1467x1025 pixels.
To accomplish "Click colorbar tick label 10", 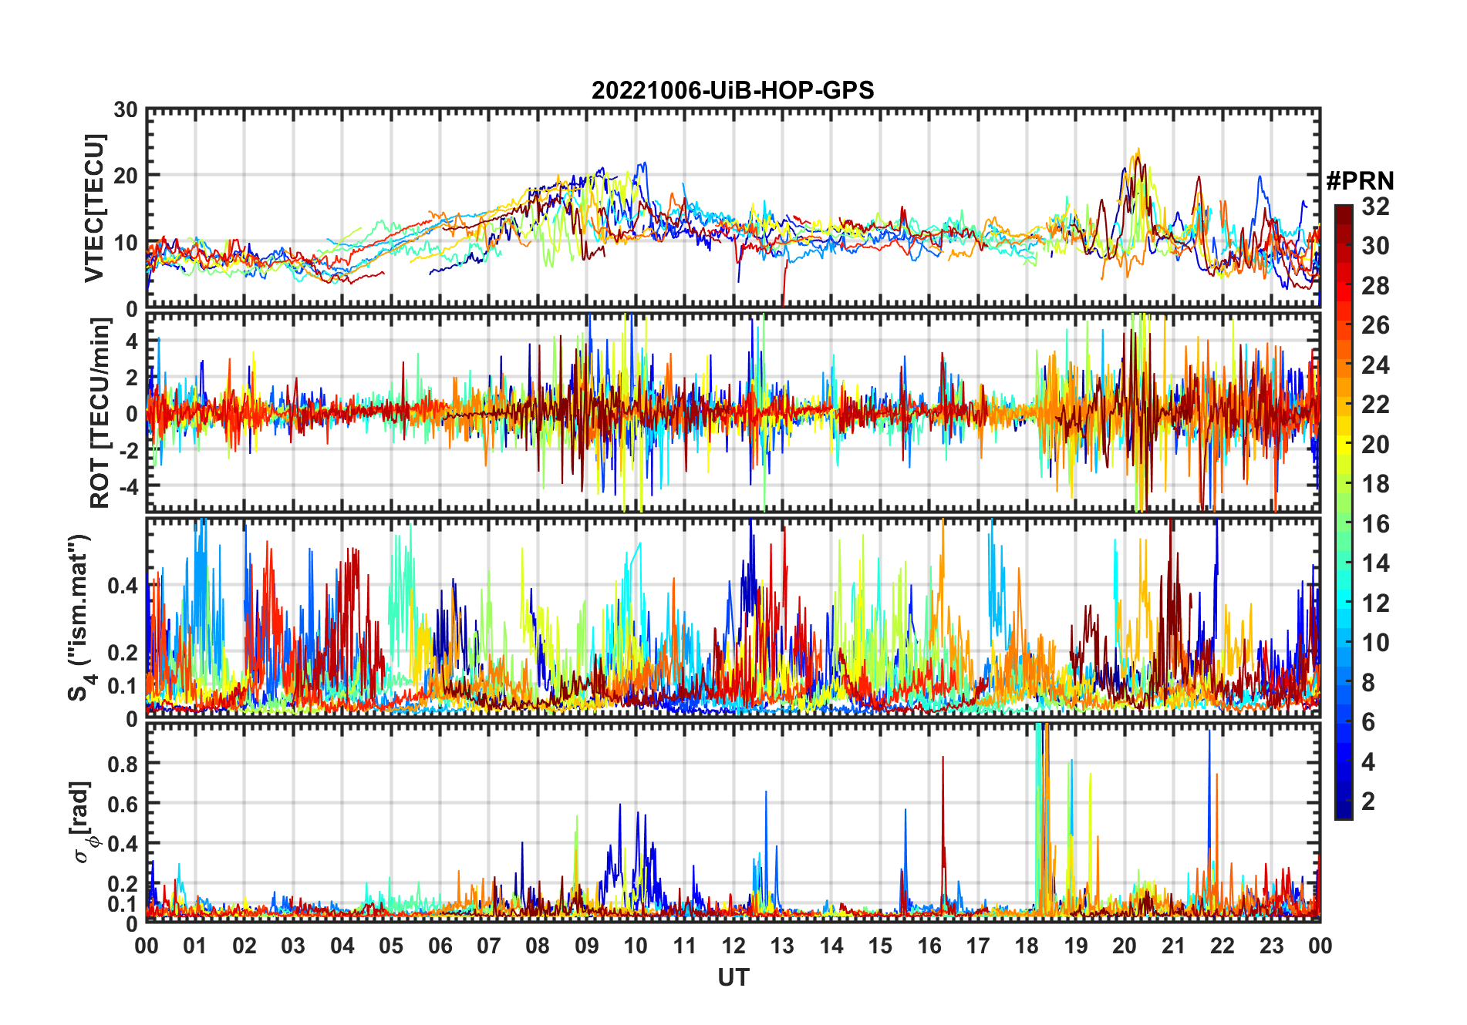I will click(1375, 643).
